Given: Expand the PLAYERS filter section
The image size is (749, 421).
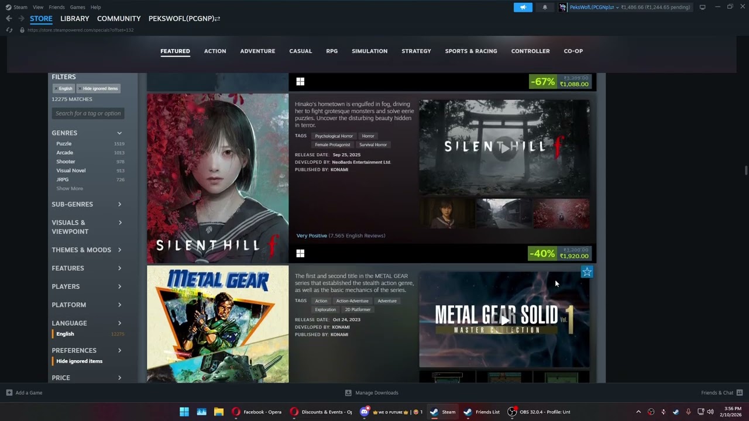Looking at the screenshot, I should 88,287.
